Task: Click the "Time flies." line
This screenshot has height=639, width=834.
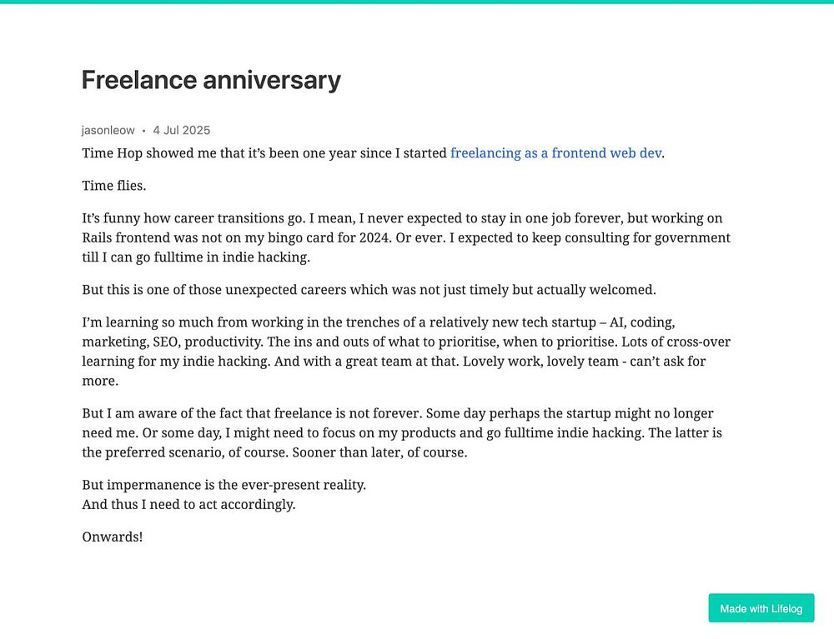Action: [x=114, y=186]
